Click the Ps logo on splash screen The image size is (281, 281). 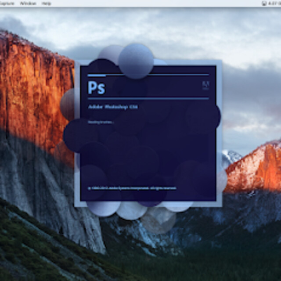coord(97,88)
